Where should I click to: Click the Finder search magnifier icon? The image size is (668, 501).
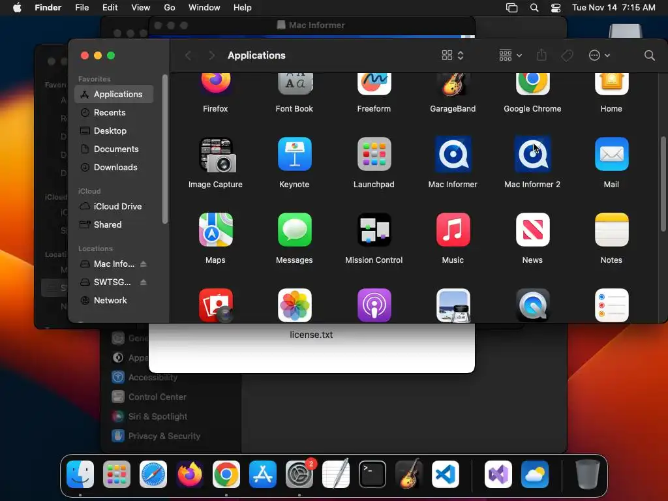coord(649,55)
